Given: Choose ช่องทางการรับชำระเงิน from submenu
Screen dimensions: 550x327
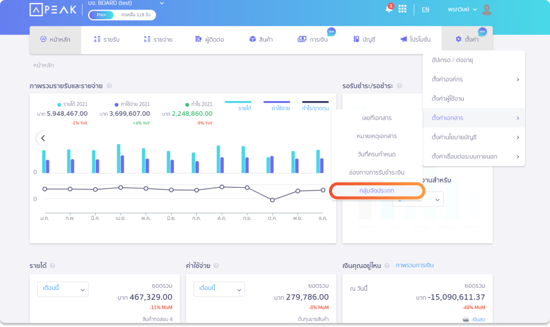Looking at the screenshot, I should coord(377,173).
